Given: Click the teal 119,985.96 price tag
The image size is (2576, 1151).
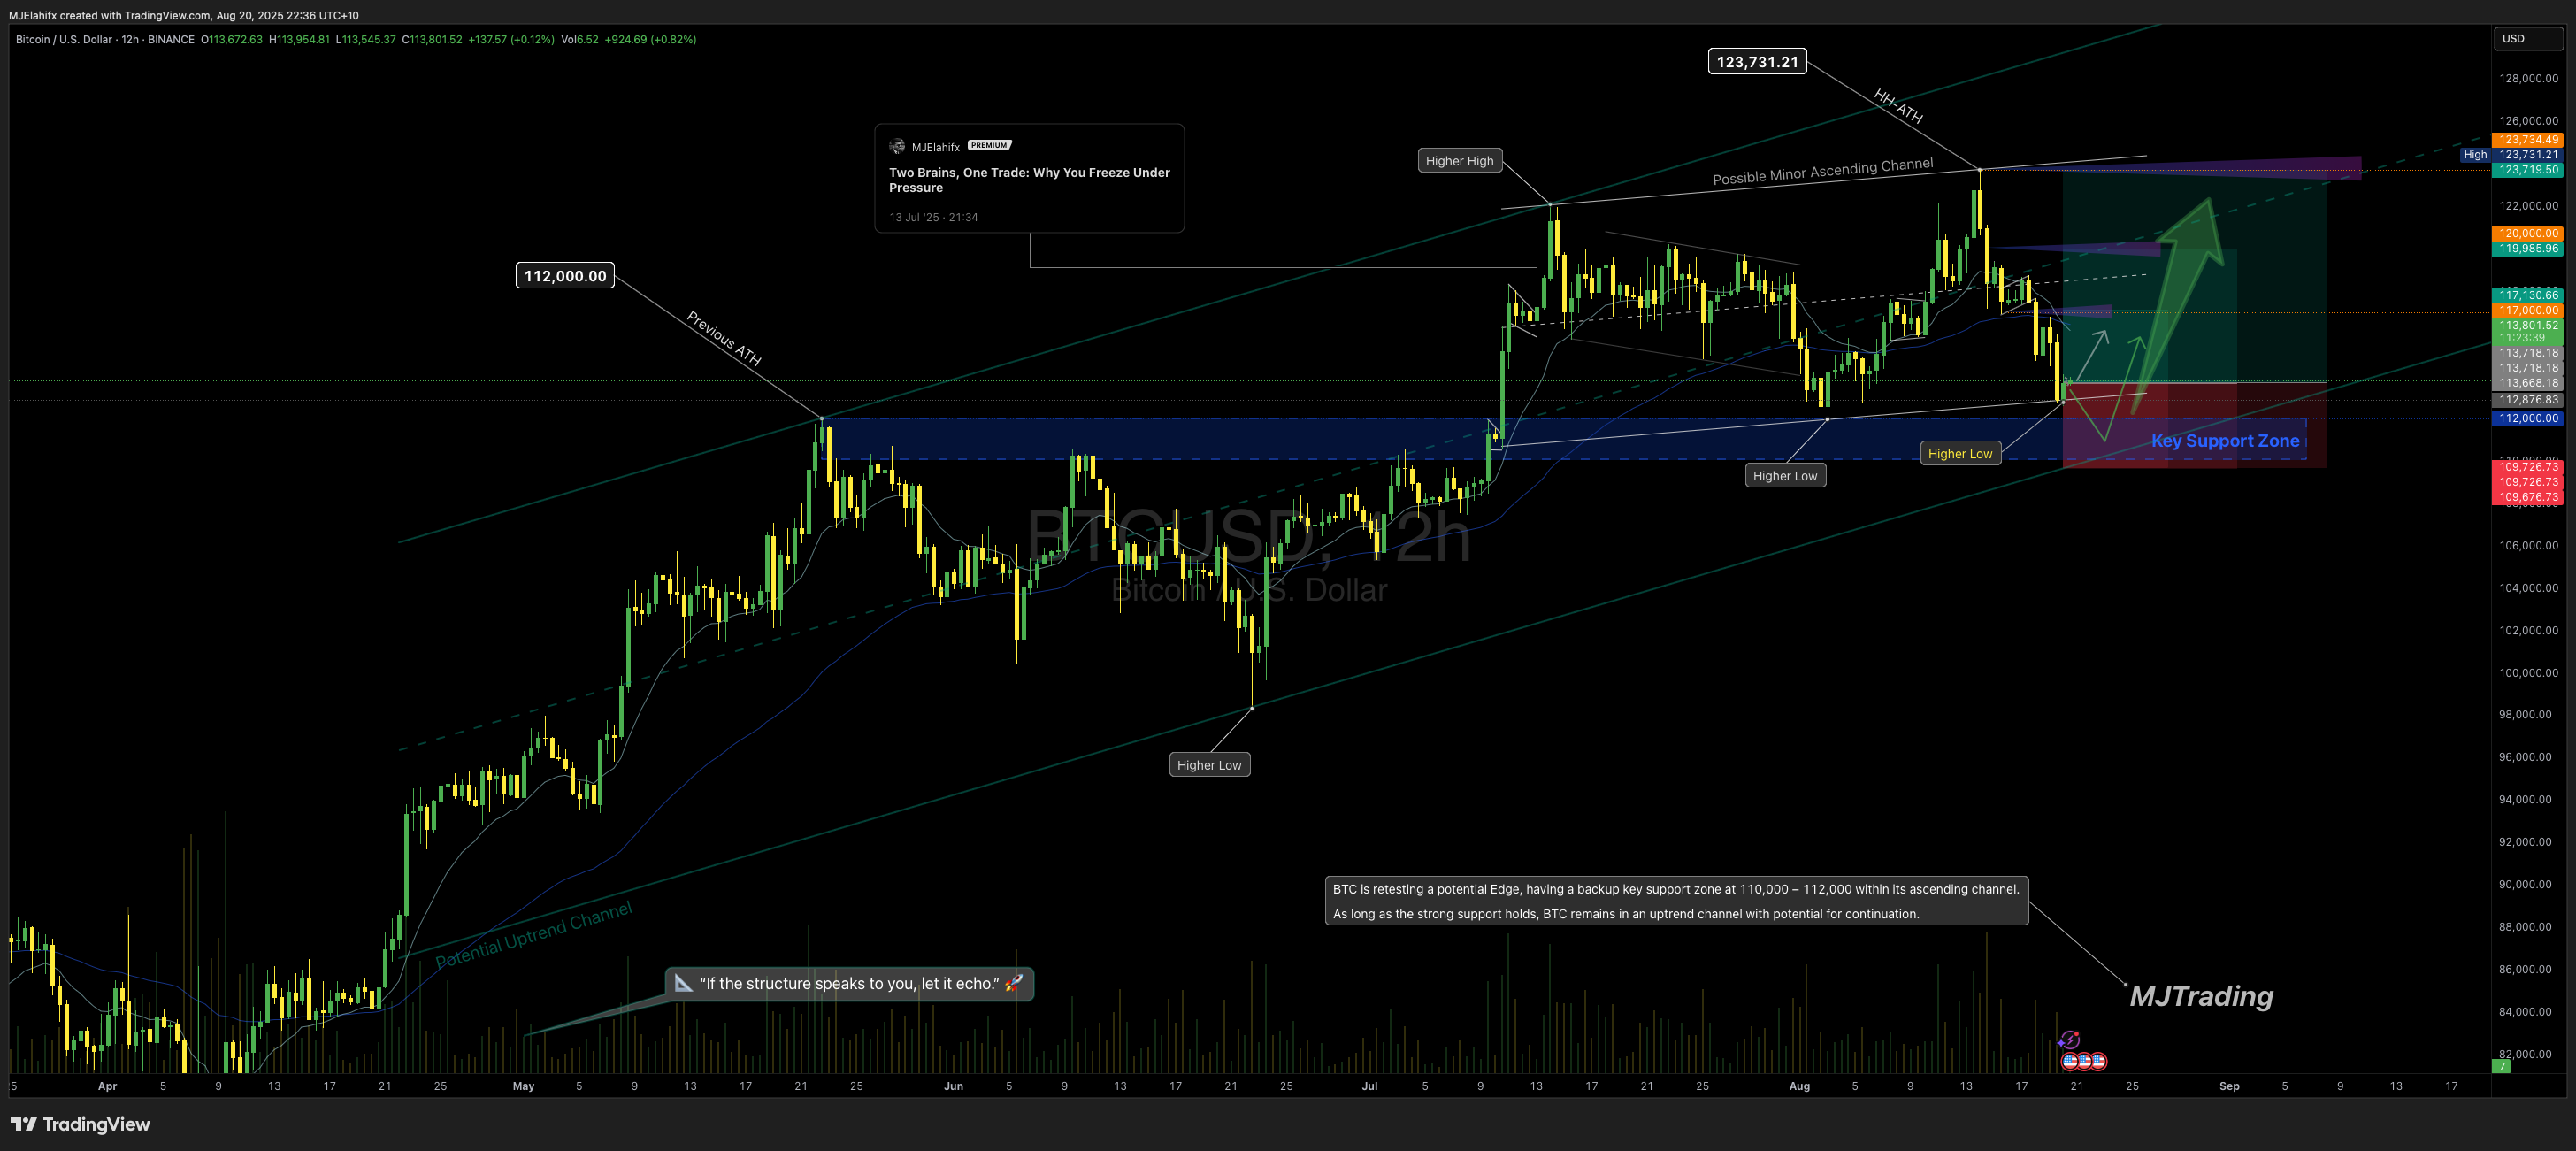Looking at the screenshot, I should pos(2528,249).
